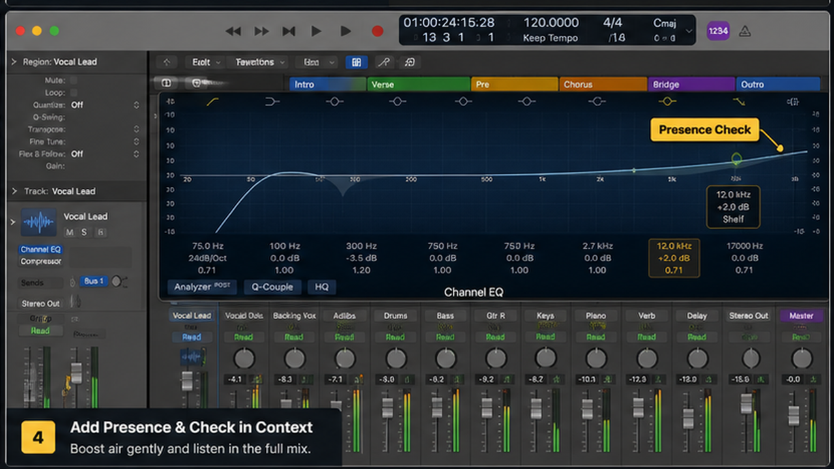Viewport: 834px width, 469px height.
Task: Click the 17000 Hz band frequency
Action: click(x=745, y=246)
